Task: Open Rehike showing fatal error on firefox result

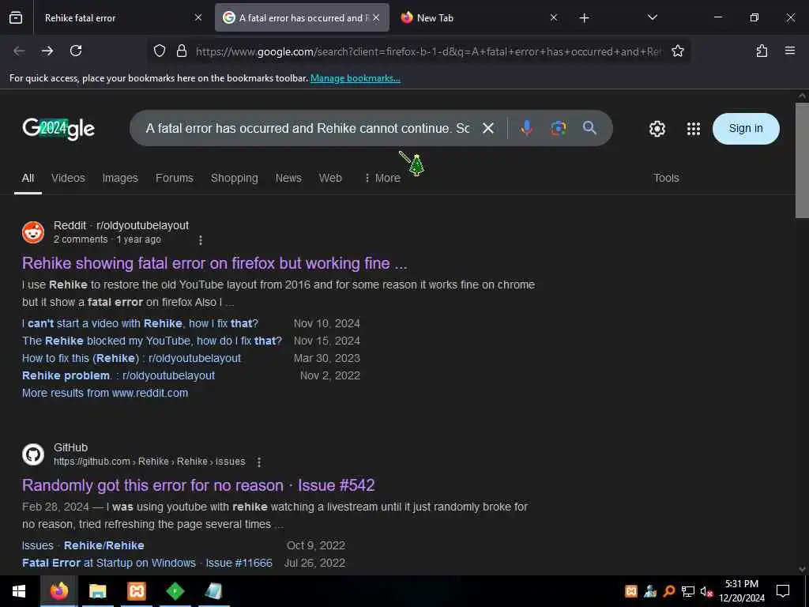Action: point(215,263)
